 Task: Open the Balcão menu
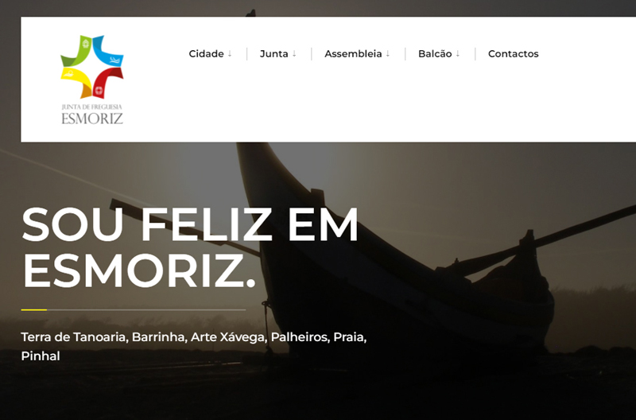(x=435, y=53)
